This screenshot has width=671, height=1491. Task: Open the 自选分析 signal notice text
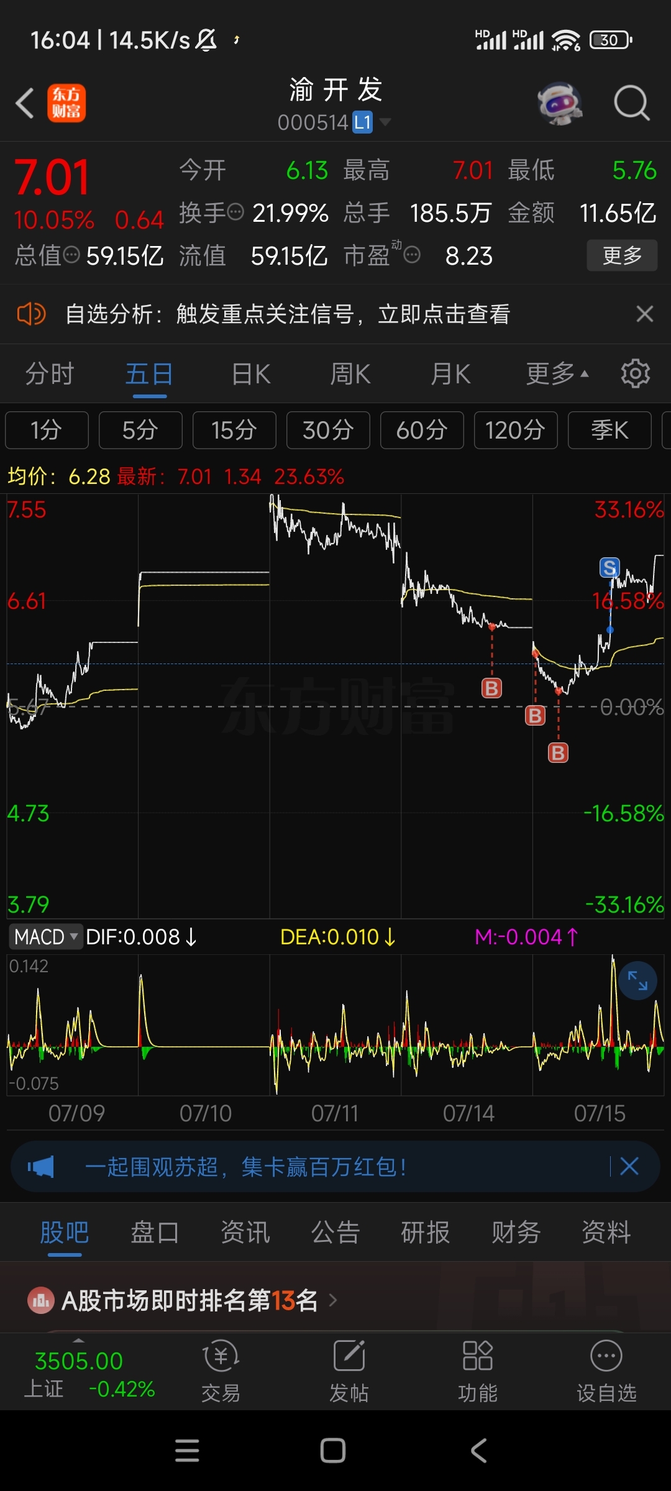288,314
